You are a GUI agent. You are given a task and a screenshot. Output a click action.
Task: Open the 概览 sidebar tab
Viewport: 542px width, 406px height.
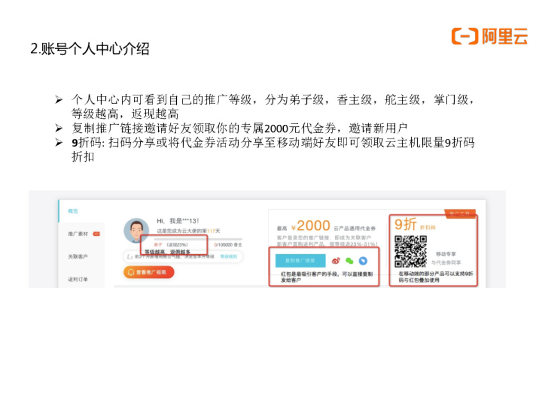[73, 211]
